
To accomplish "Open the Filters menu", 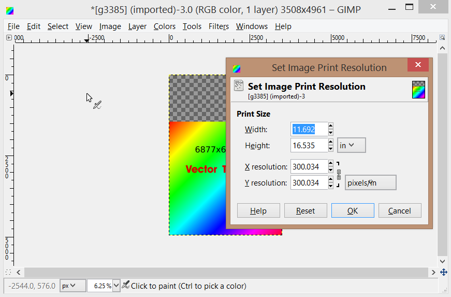I will pyautogui.click(x=219, y=26).
